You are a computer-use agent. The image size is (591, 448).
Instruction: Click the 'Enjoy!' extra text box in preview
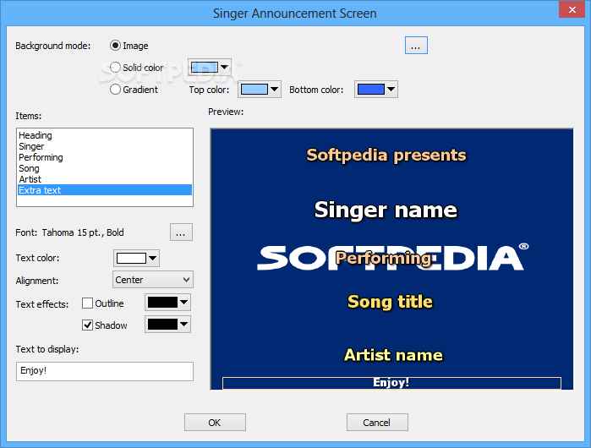[x=391, y=383]
